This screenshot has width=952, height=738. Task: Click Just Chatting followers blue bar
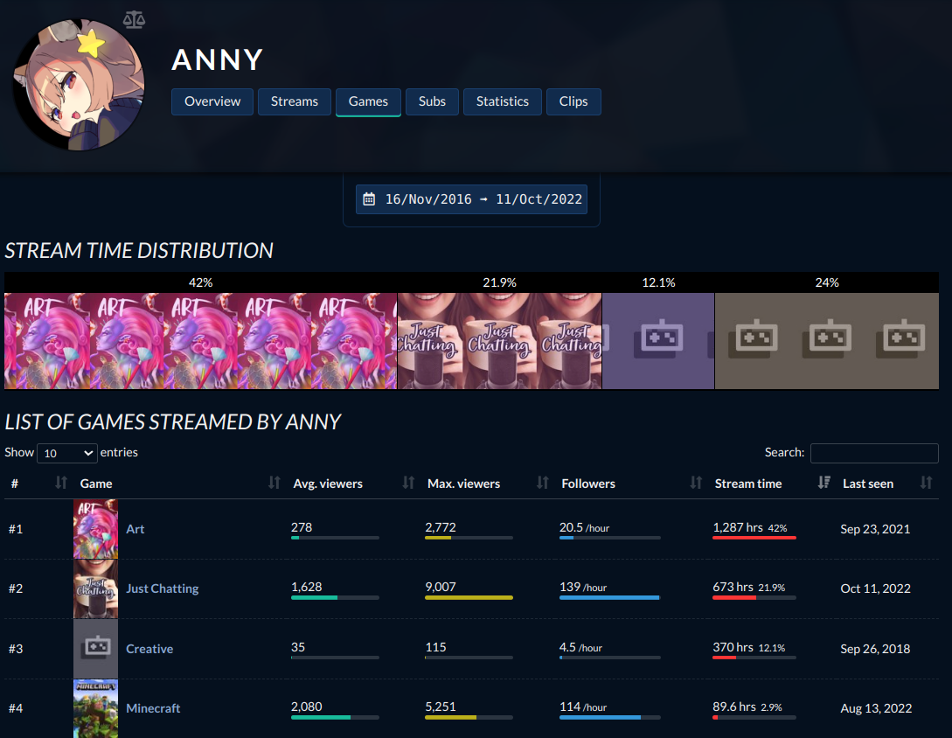pos(609,598)
